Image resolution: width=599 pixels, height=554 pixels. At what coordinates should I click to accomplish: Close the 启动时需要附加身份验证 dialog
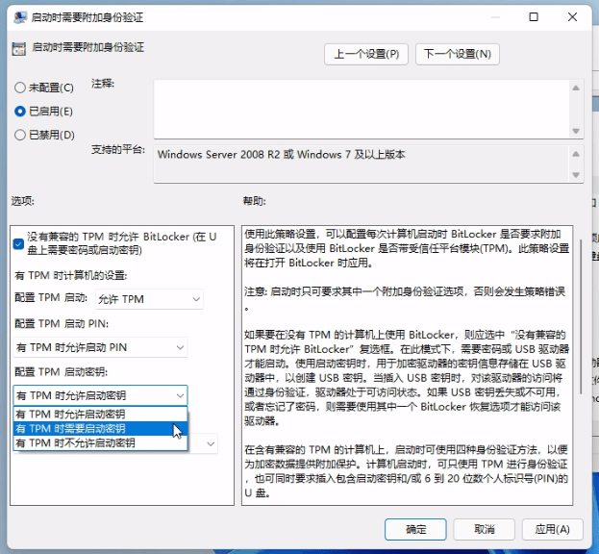pos(572,17)
